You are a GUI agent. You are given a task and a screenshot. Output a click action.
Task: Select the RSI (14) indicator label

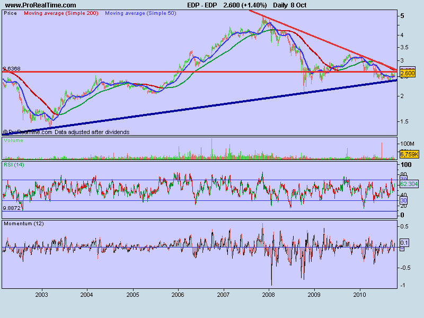pos(14,165)
